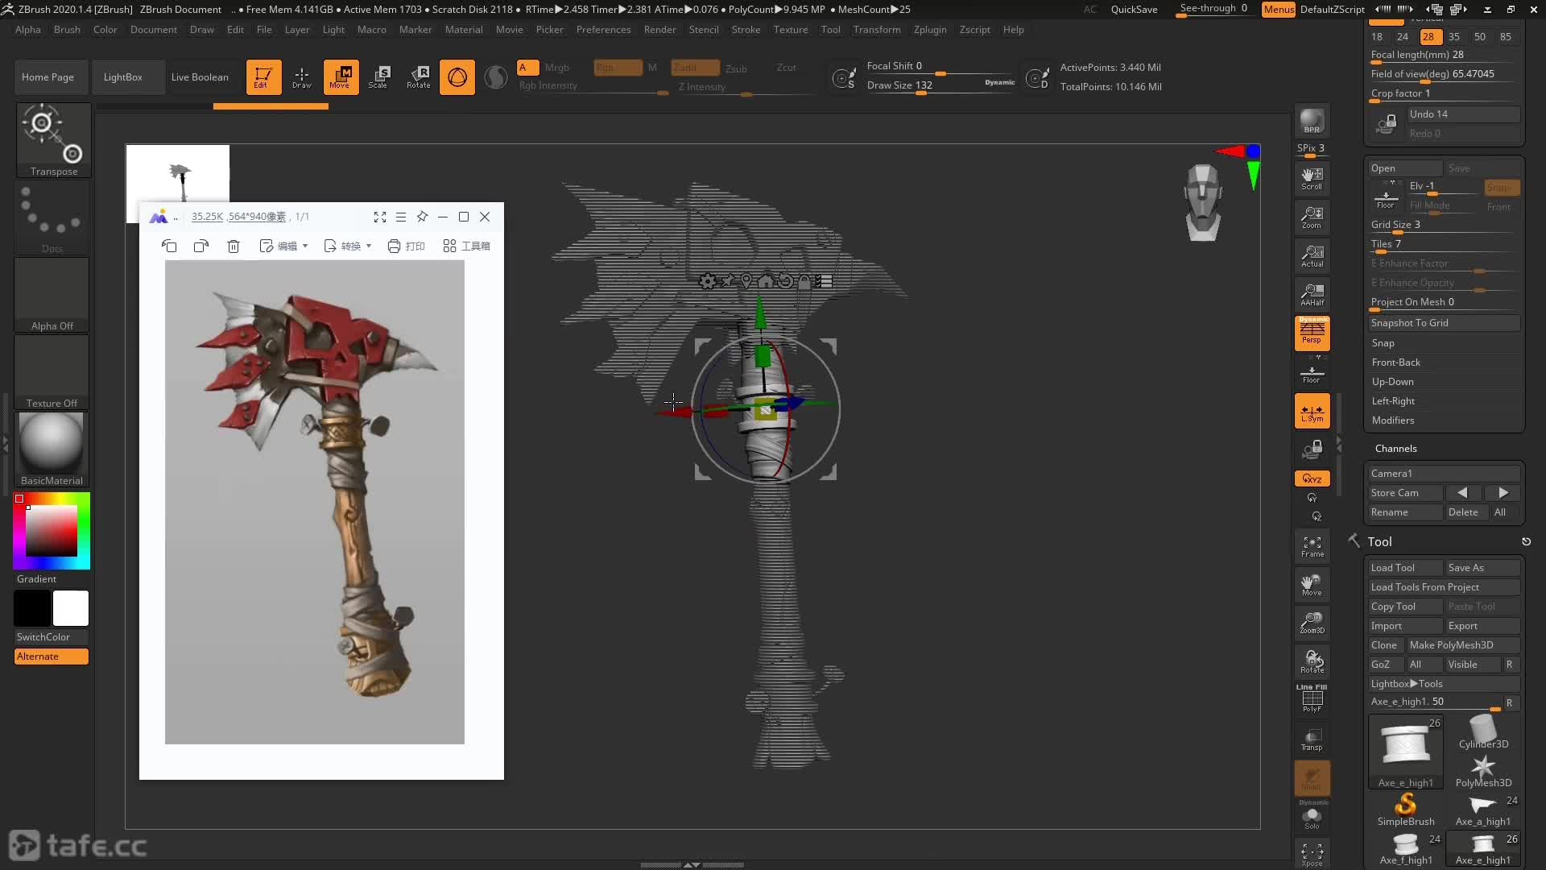Toggle Transp transparency mode
This screenshot has height=870, width=1546.
coord(1312,739)
